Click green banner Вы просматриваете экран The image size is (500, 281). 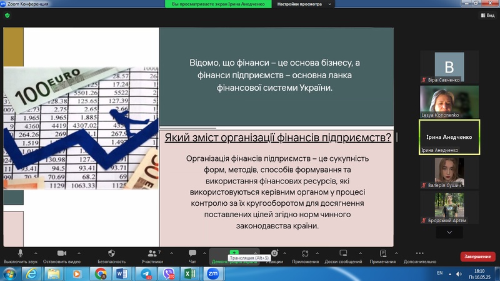click(x=218, y=4)
